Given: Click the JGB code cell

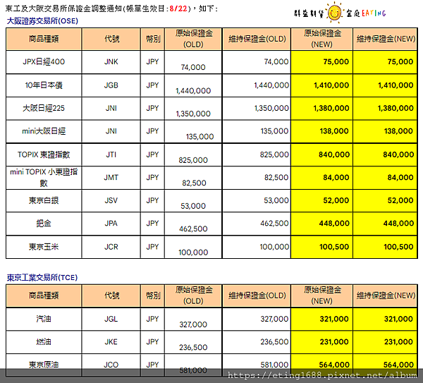Looking at the screenshot, I should pos(111,85).
